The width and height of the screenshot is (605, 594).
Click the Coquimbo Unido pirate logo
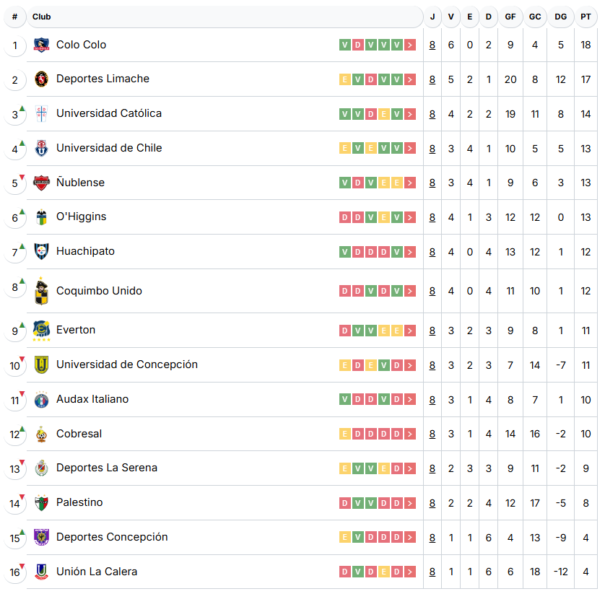(41, 292)
